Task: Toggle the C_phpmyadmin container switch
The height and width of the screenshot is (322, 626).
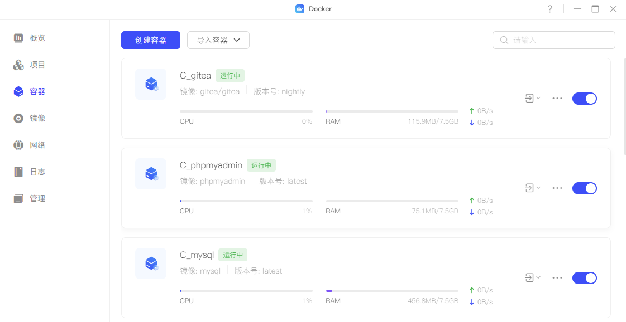Action: pos(585,188)
